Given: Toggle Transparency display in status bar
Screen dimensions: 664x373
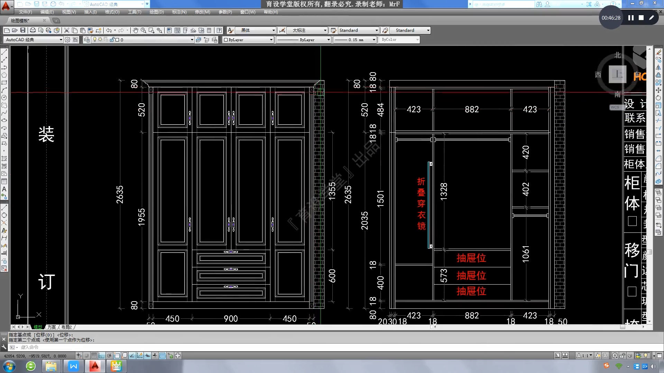Looking at the screenshot, I should point(163,355).
